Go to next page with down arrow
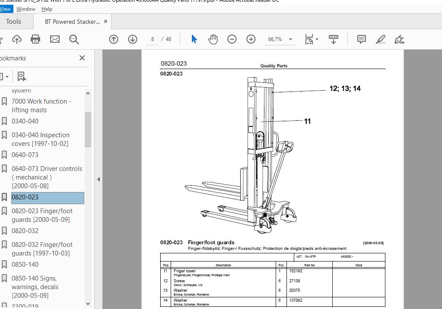442x309 pixels. 133,39
